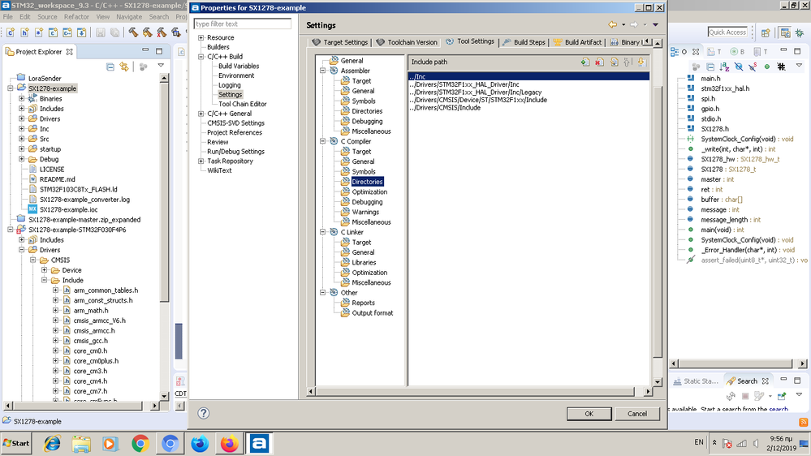Click Cancel in Properties dialog

point(637,414)
